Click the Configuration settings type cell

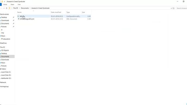73,16
